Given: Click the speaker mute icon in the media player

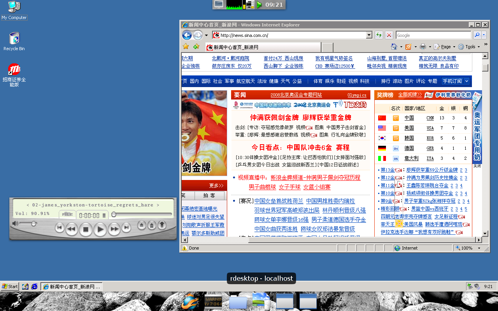Looking at the screenshot, I should [x=15, y=224].
